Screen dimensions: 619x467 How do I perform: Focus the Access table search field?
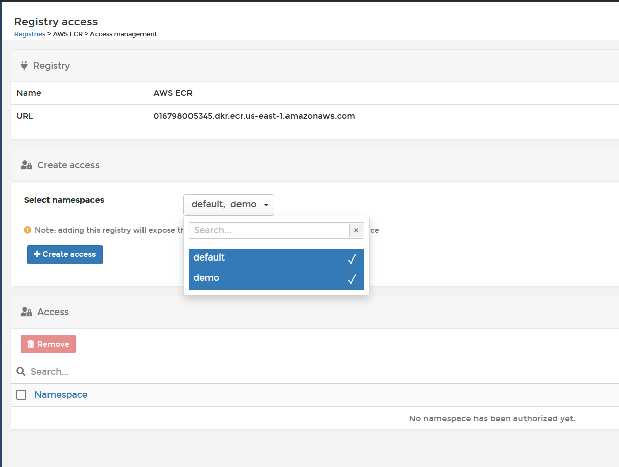323,372
